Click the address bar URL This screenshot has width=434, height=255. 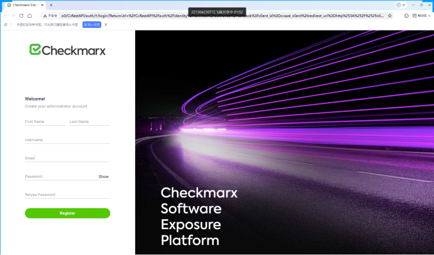point(222,16)
